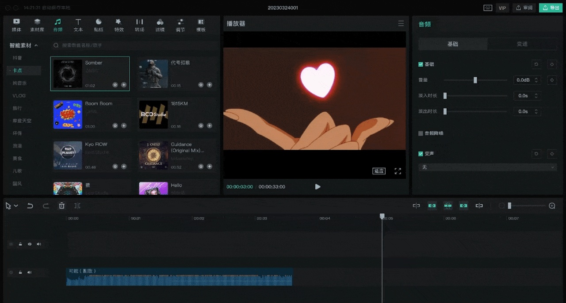
Task: Click the 适应 fit button
Action: click(379, 171)
